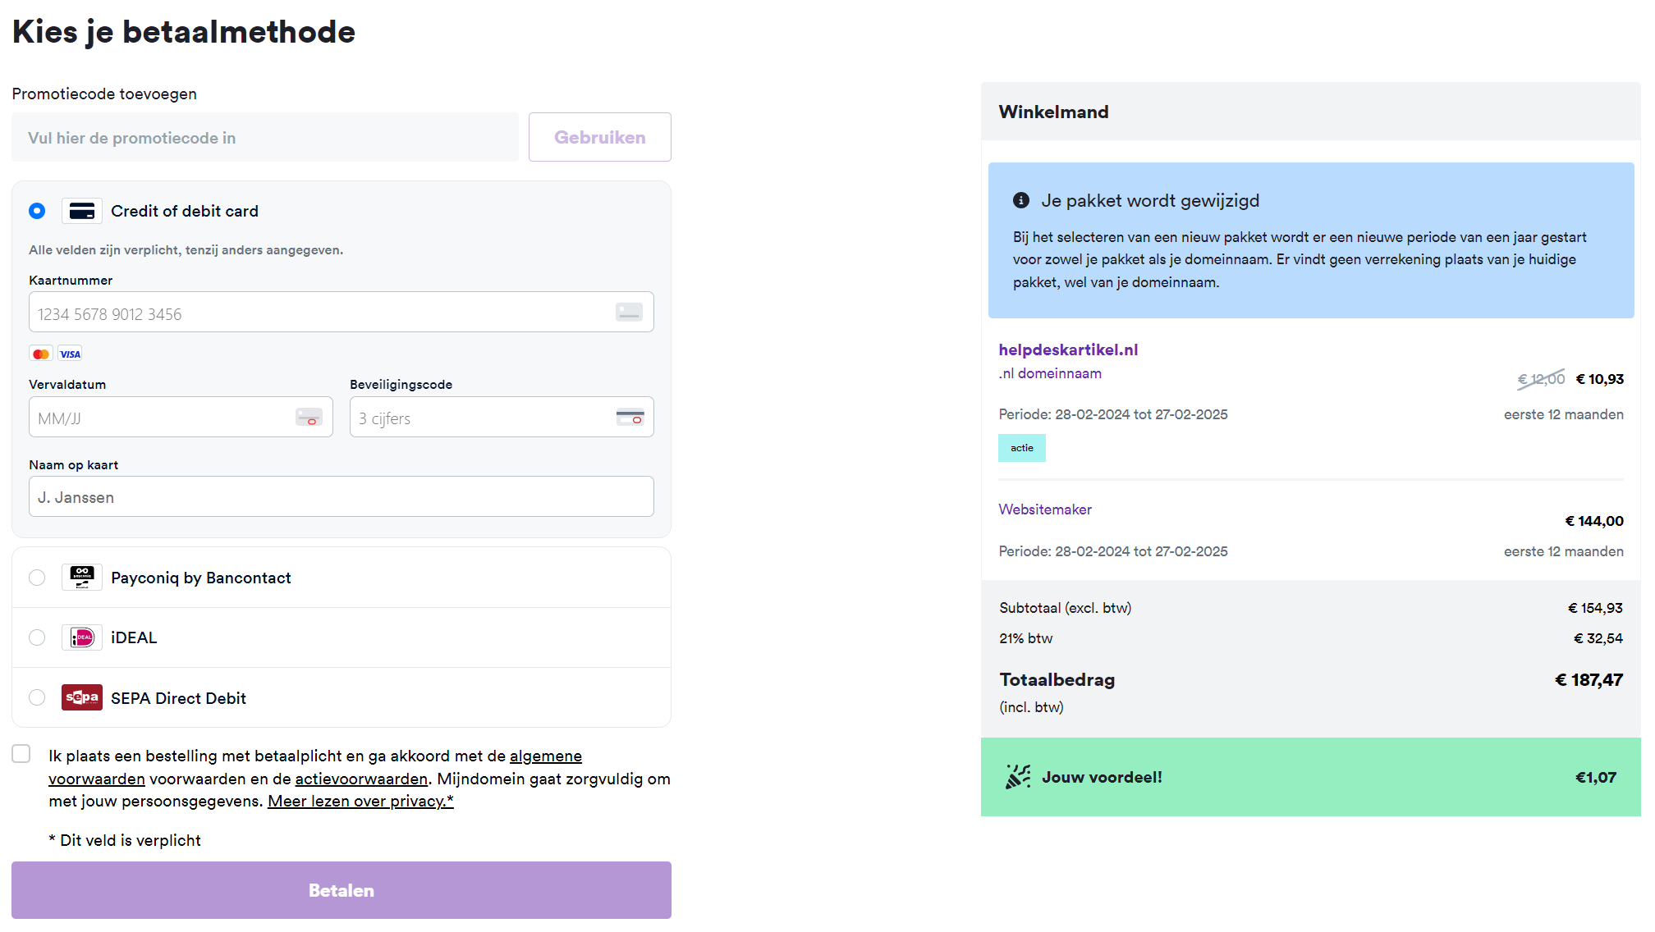Choose the iDEAL radio button
Image resolution: width=1655 pixels, height=932 pixels.
click(x=37, y=637)
